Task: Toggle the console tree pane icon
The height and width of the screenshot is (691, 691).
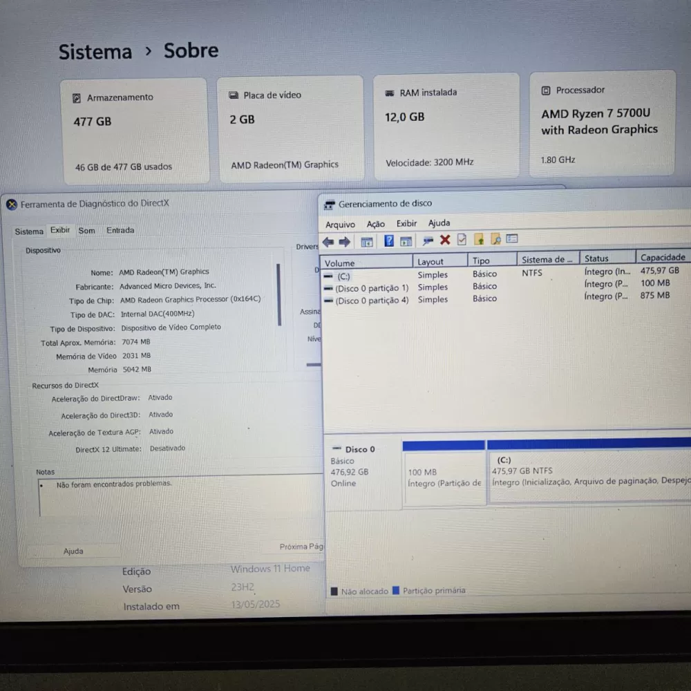Action: pos(367,242)
